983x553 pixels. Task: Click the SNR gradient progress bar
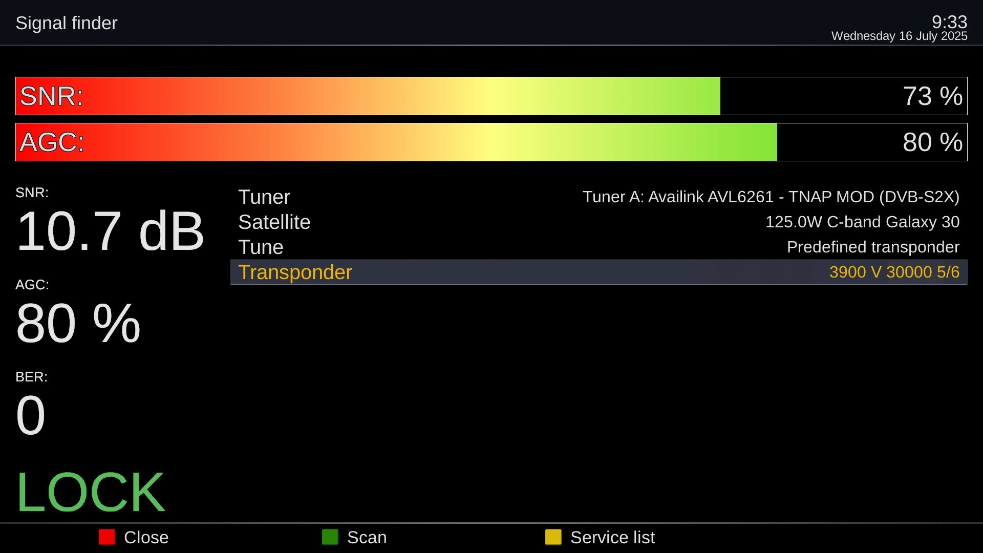point(491,96)
